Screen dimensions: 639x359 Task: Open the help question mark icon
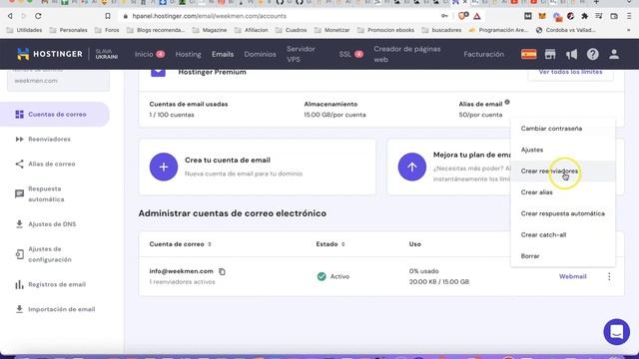tap(592, 54)
